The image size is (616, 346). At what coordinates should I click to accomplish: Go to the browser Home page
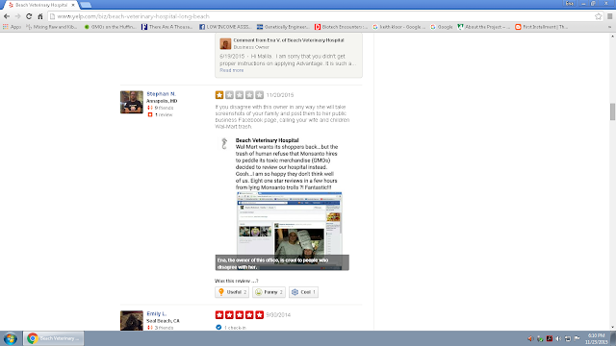40,16
